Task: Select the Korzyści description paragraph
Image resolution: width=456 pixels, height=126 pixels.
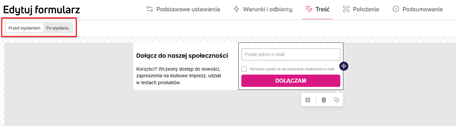Action: (x=179, y=76)
